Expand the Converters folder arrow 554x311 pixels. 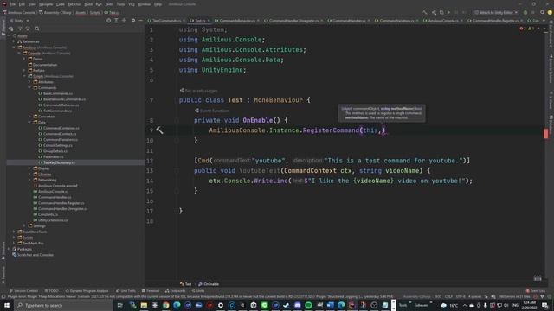(30, 117)
